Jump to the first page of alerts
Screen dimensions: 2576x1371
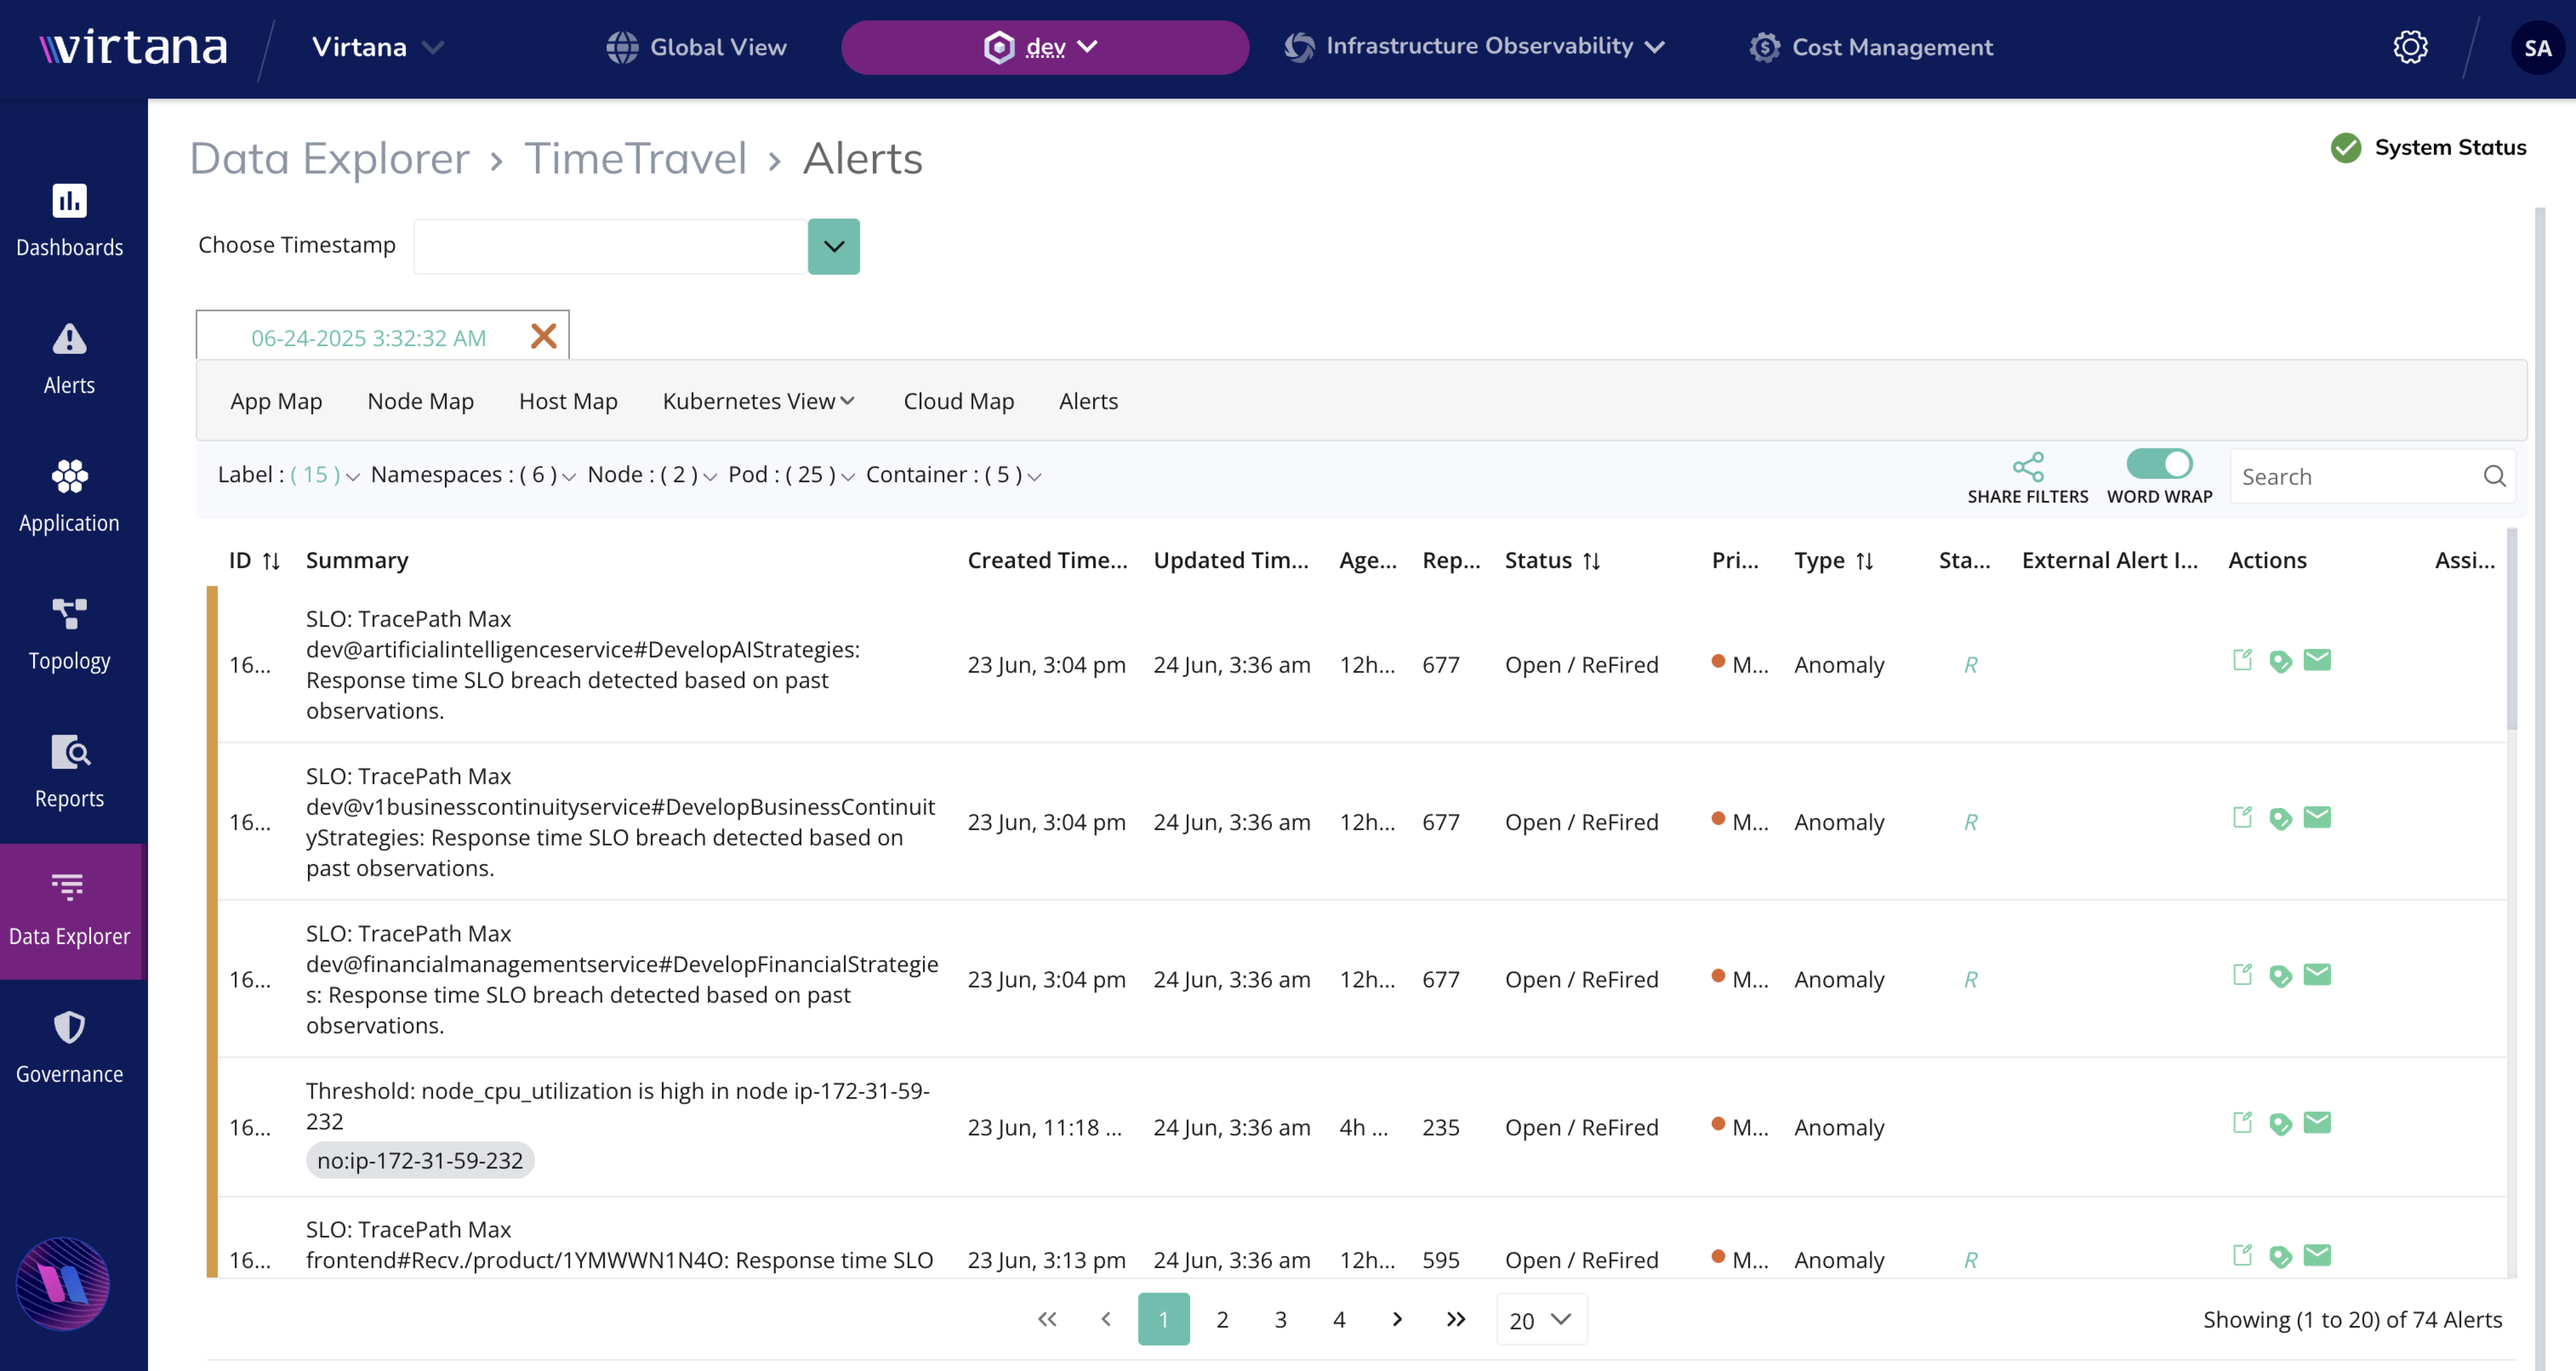pos(1047,1320)
